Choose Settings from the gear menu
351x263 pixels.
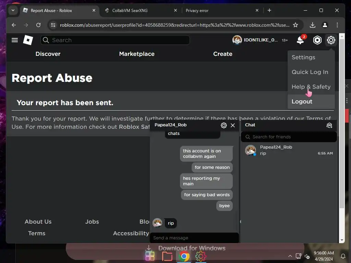tap(303, 58)
